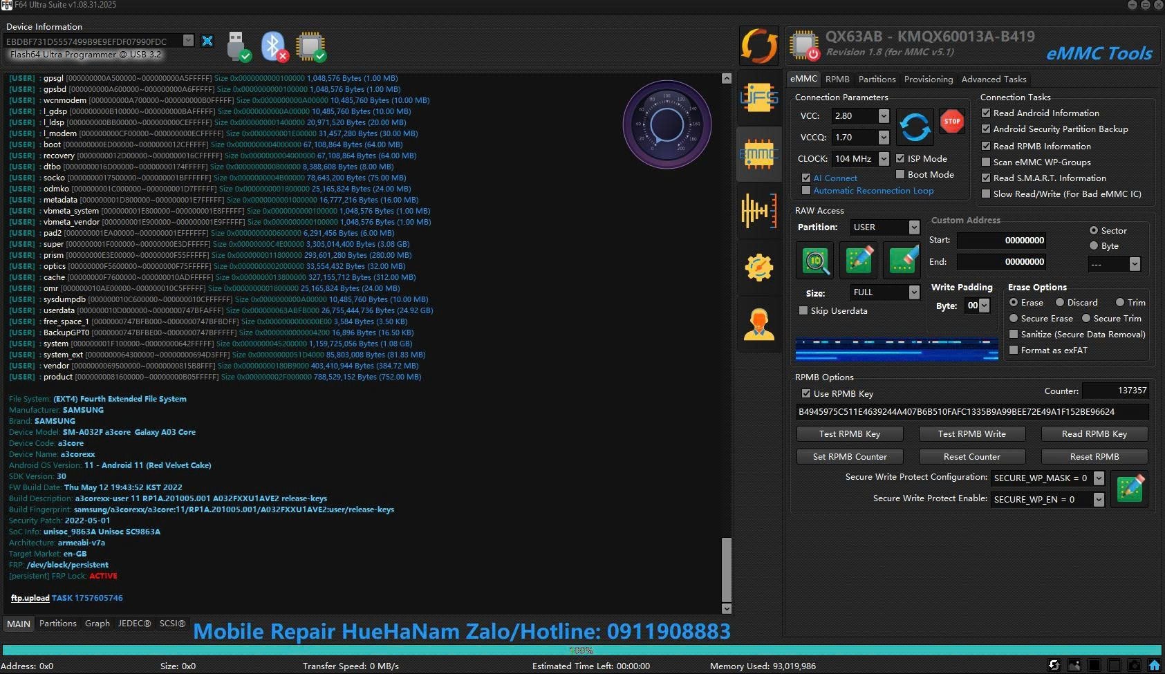Toggle the ISP Mode checkbox

point(900,158)
